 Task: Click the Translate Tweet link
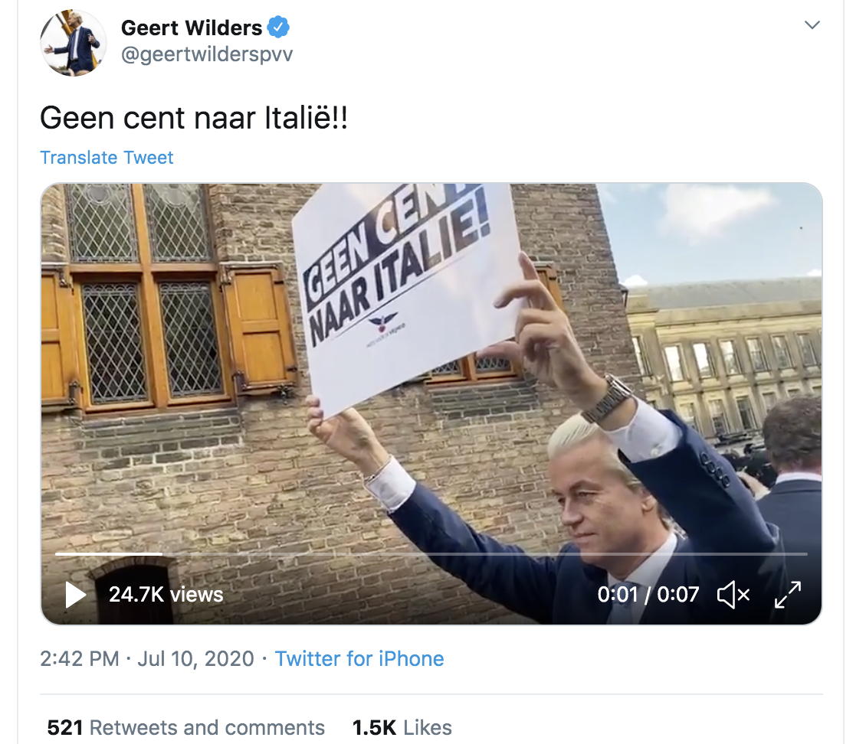click(107, 158)
